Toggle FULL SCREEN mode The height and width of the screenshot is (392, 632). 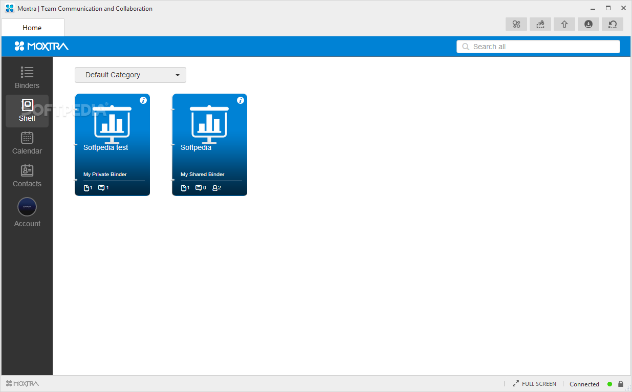[534, 384]
